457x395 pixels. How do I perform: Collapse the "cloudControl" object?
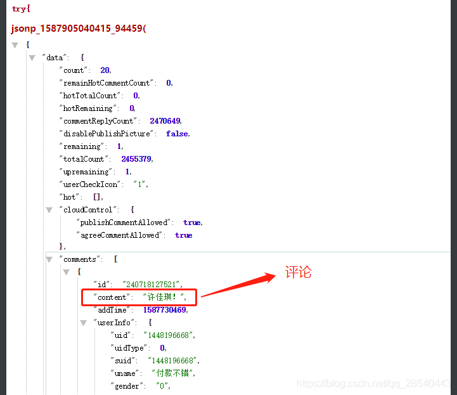click(x=49, y=210)
